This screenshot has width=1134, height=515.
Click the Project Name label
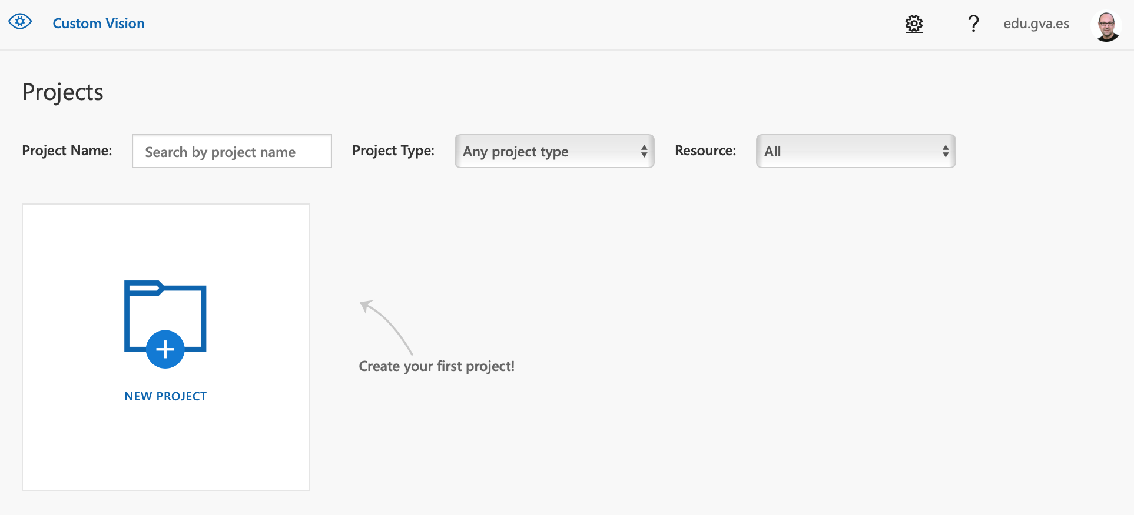tap(67, 151)
